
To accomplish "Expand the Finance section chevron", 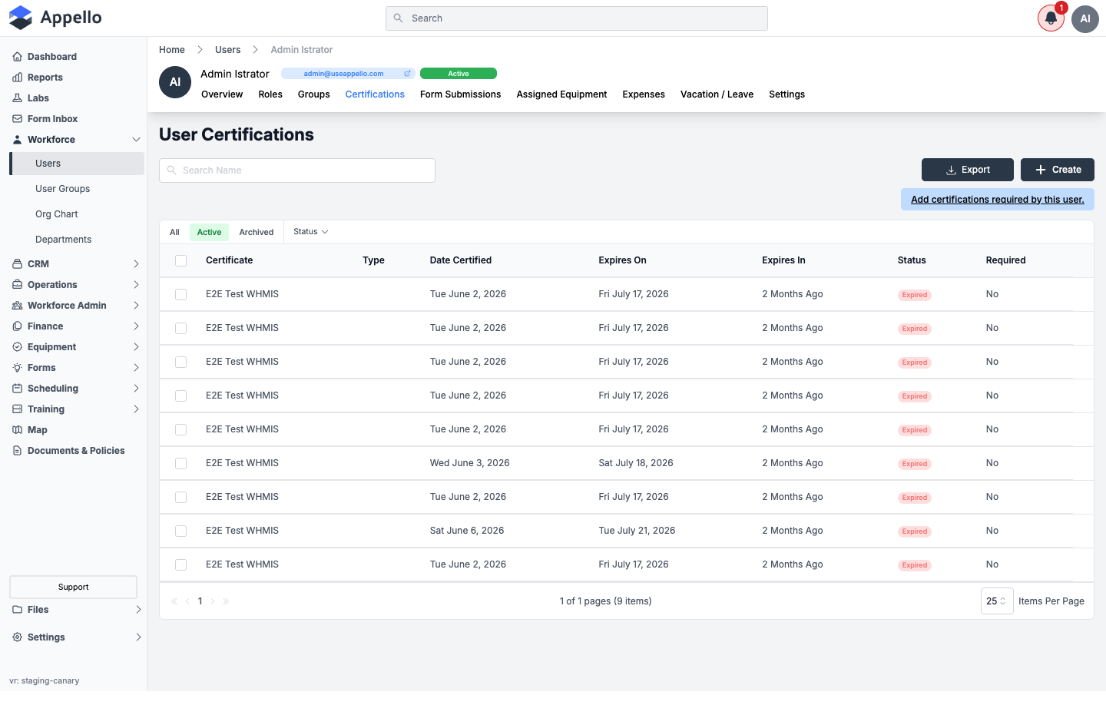I will 136,326.
